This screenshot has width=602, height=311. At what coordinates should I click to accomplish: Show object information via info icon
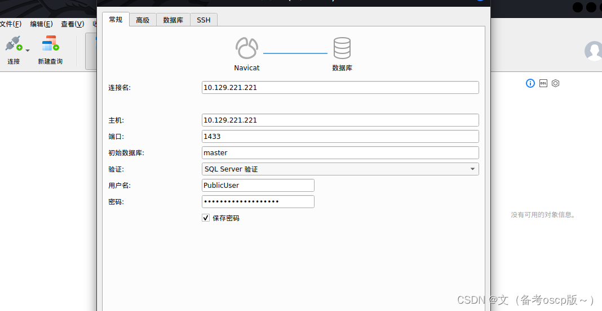coord(530,83)
